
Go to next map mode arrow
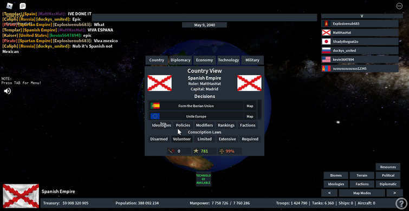(394, 193)
